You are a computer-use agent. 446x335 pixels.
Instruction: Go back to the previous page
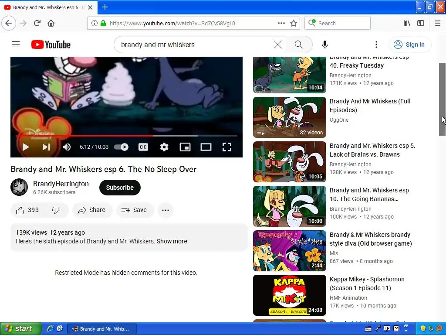tap(9, 23)
